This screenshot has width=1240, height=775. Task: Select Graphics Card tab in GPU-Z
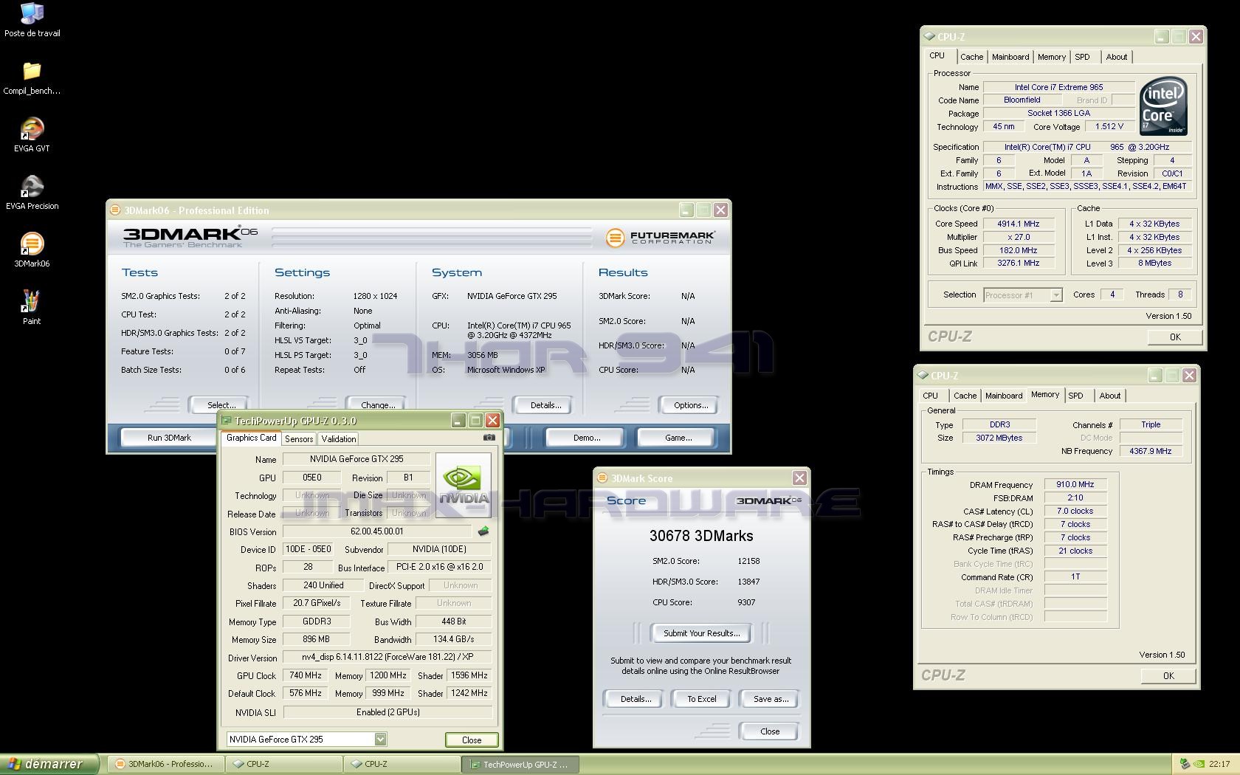251,438
